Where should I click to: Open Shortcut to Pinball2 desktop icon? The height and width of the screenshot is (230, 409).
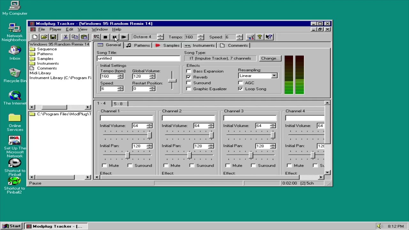15,186
